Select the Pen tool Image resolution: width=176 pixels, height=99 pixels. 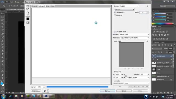click(x=2, y=61)
